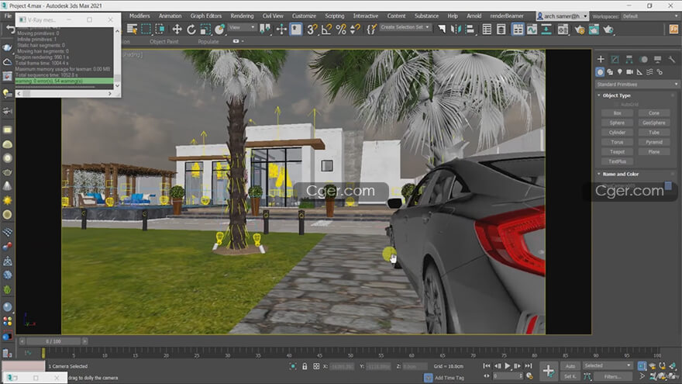Select the Lights category icon
Image resolution: width=682 pixels, height=384 pixels.
tap(620, 72)
